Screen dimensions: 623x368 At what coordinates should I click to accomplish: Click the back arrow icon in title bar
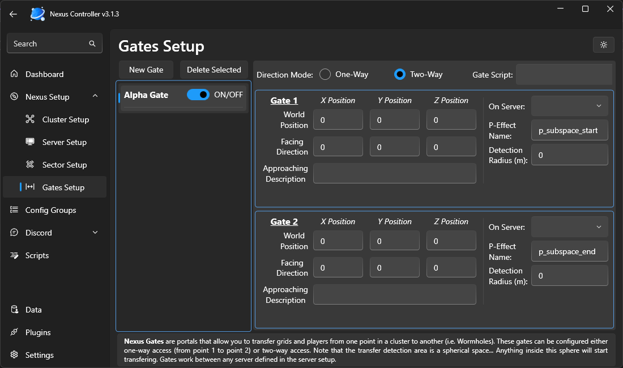click(x=14, y=14)
